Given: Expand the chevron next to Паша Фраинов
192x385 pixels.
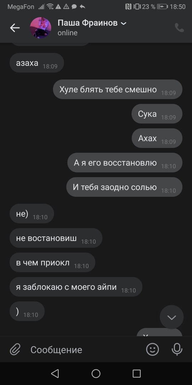Looking at the screenshot, I should click(124, 23).
